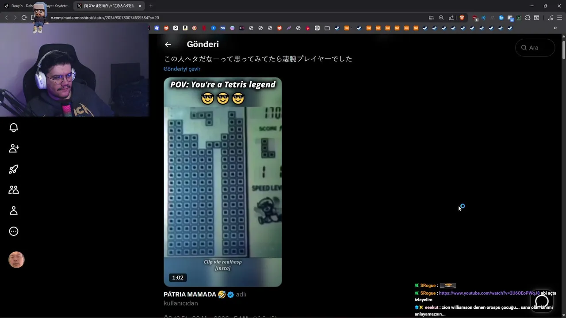Click verified badge beside PÁTRIA MAMADA

pos(230,295)
